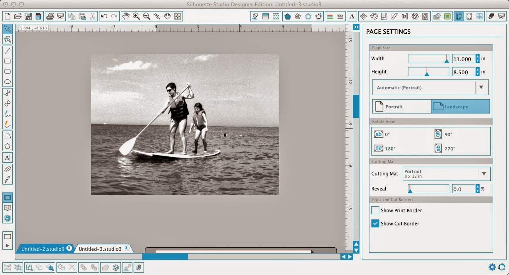509x275 pixels.
Task: Select the Draw Freehand tool
Action: [x=8, y=114]
